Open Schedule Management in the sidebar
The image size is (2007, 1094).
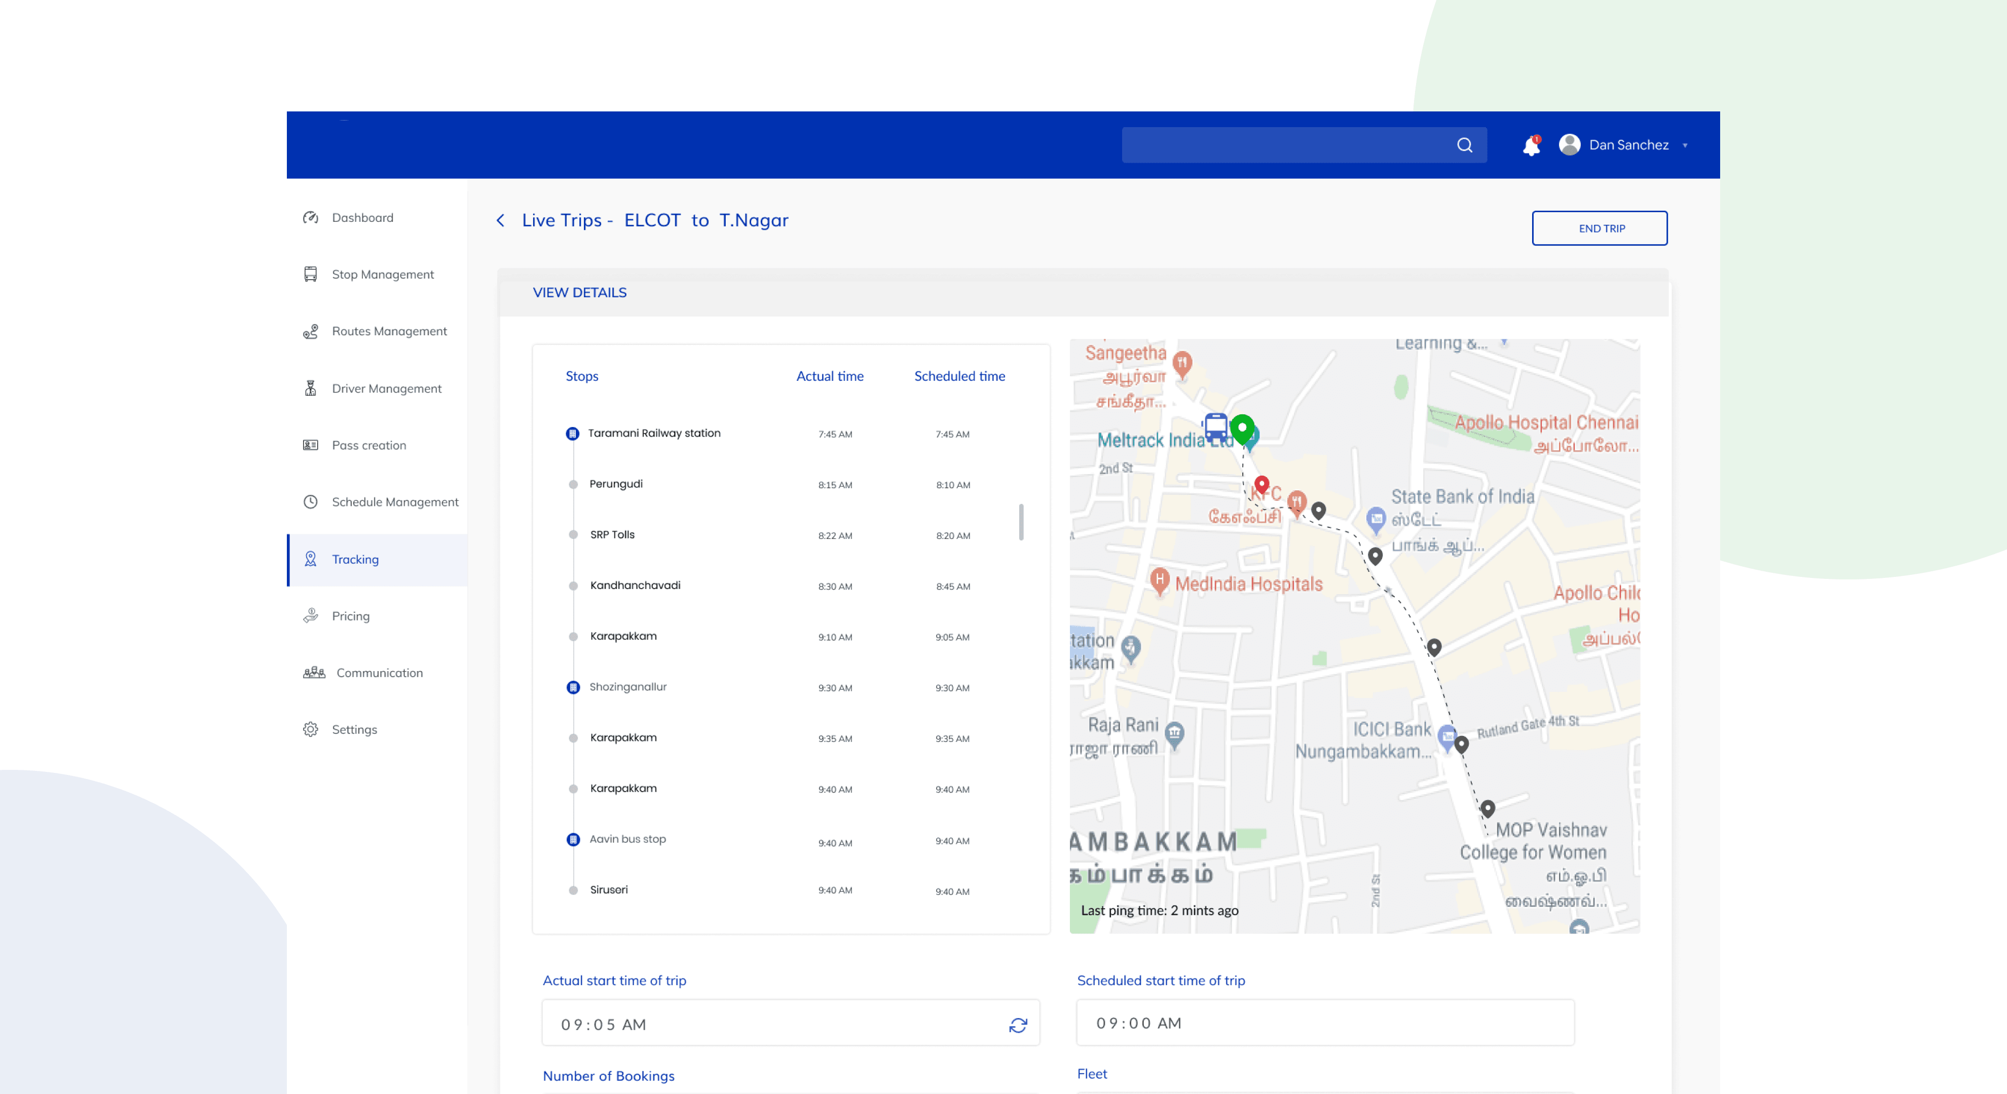pos(377,502)
